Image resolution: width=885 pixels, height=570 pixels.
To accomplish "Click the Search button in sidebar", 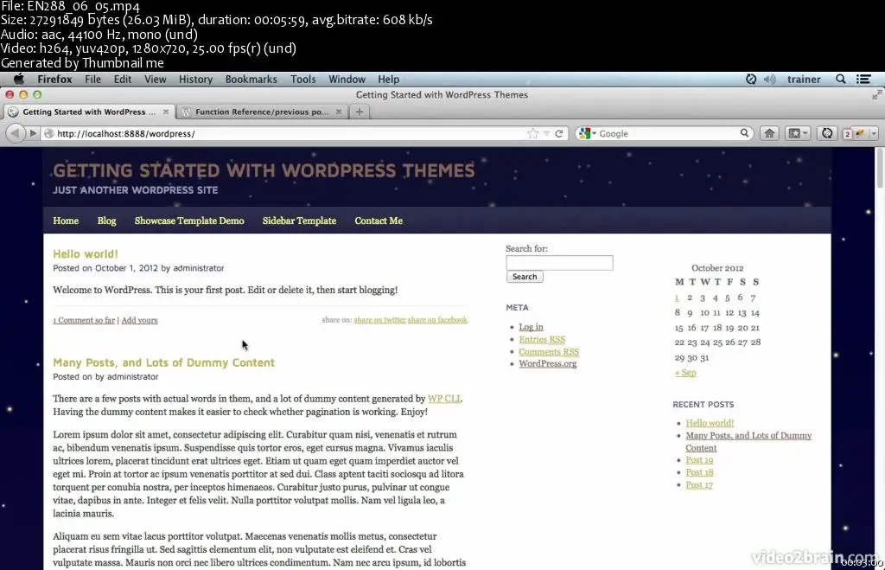I will (x=525, y=277).
